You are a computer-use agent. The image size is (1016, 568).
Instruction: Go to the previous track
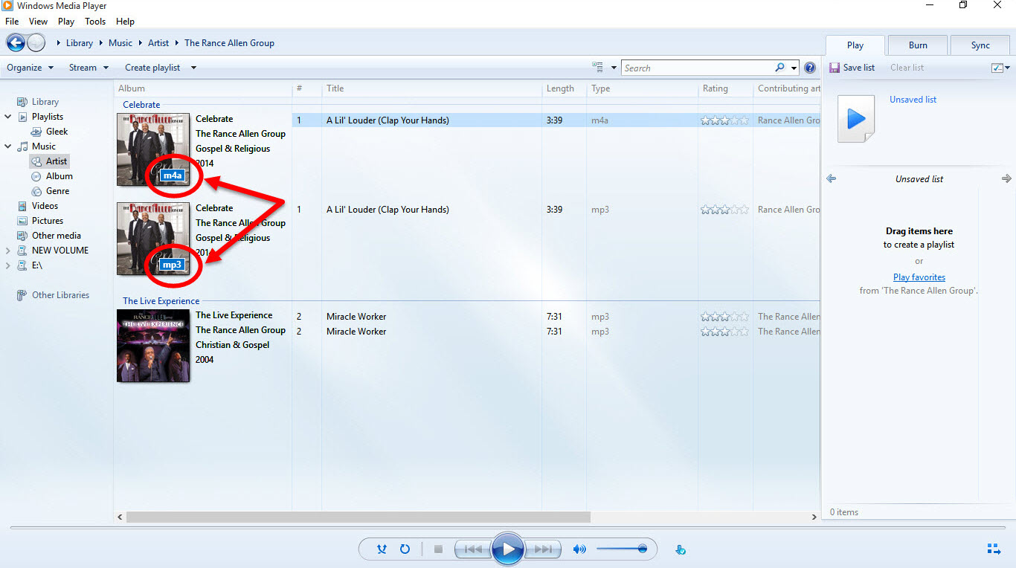472,549
